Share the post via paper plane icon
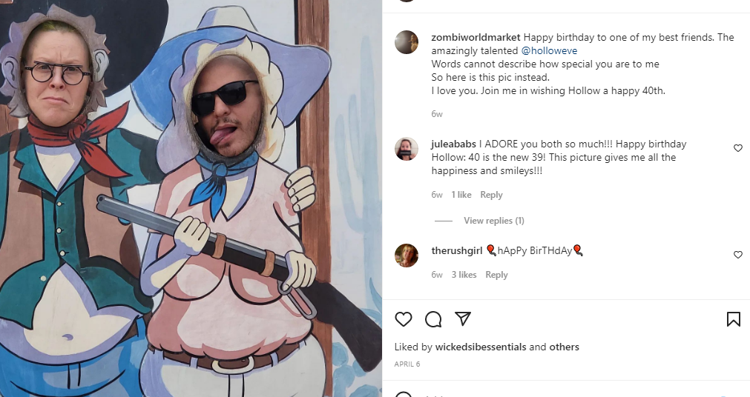This screenshot has height=397, width=750. coord(463,318)
